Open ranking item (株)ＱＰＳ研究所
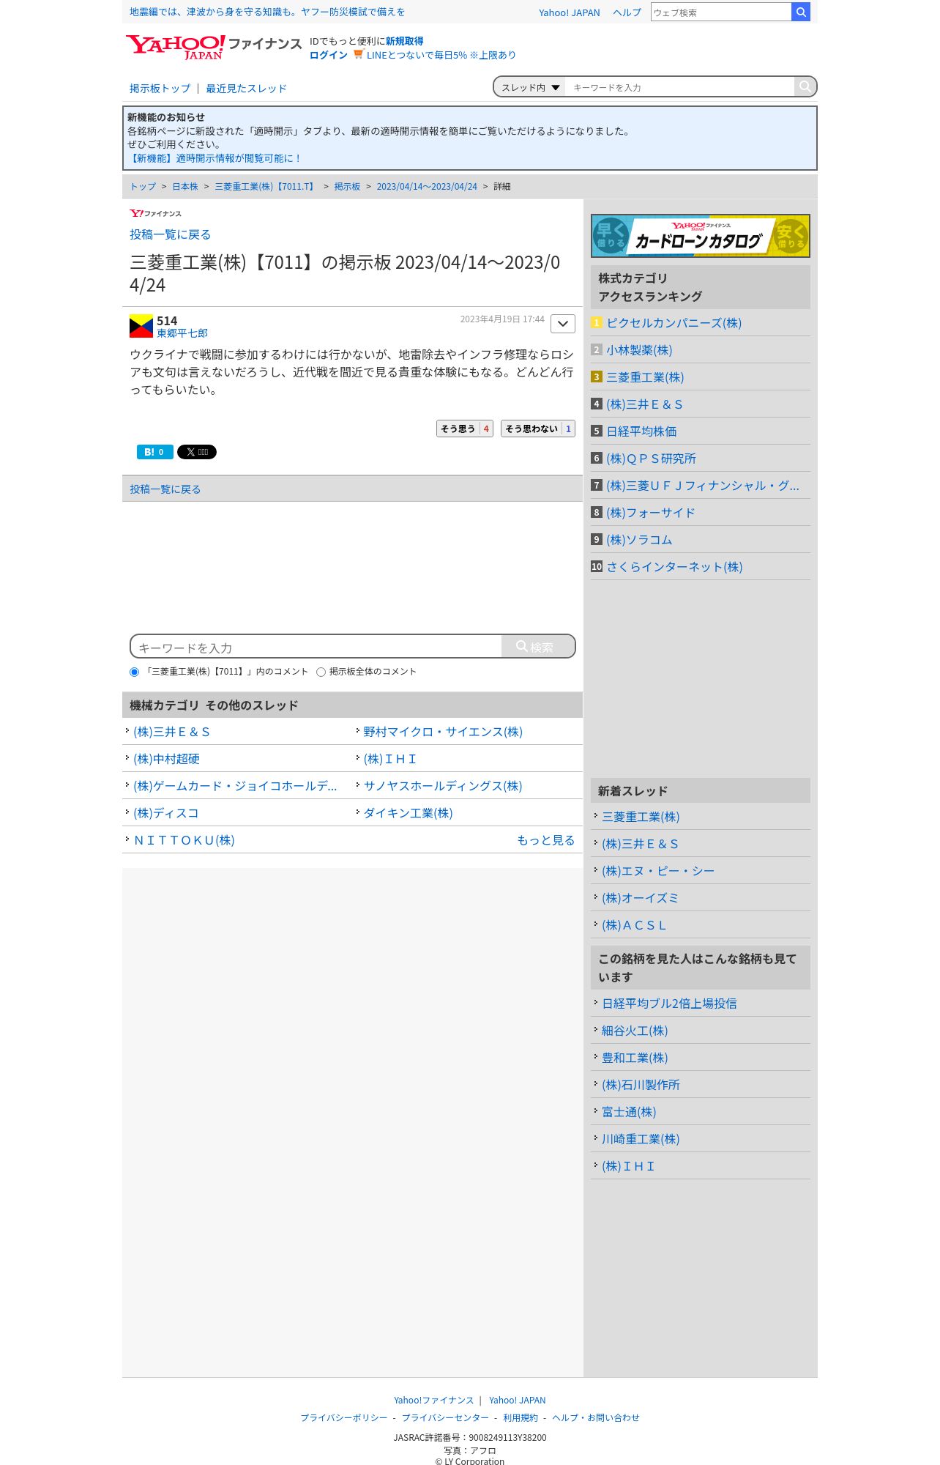Image resolution: width=940 pixels, height=1465 pixels. pyautogui.click(x=651, y=459)
